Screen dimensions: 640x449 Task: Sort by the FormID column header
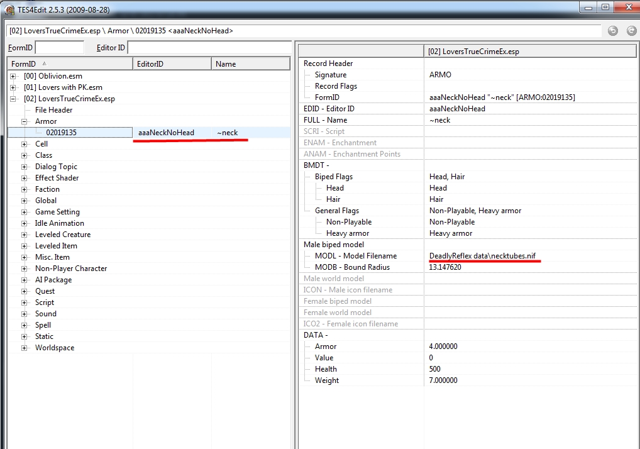click(x=69, y=64)
